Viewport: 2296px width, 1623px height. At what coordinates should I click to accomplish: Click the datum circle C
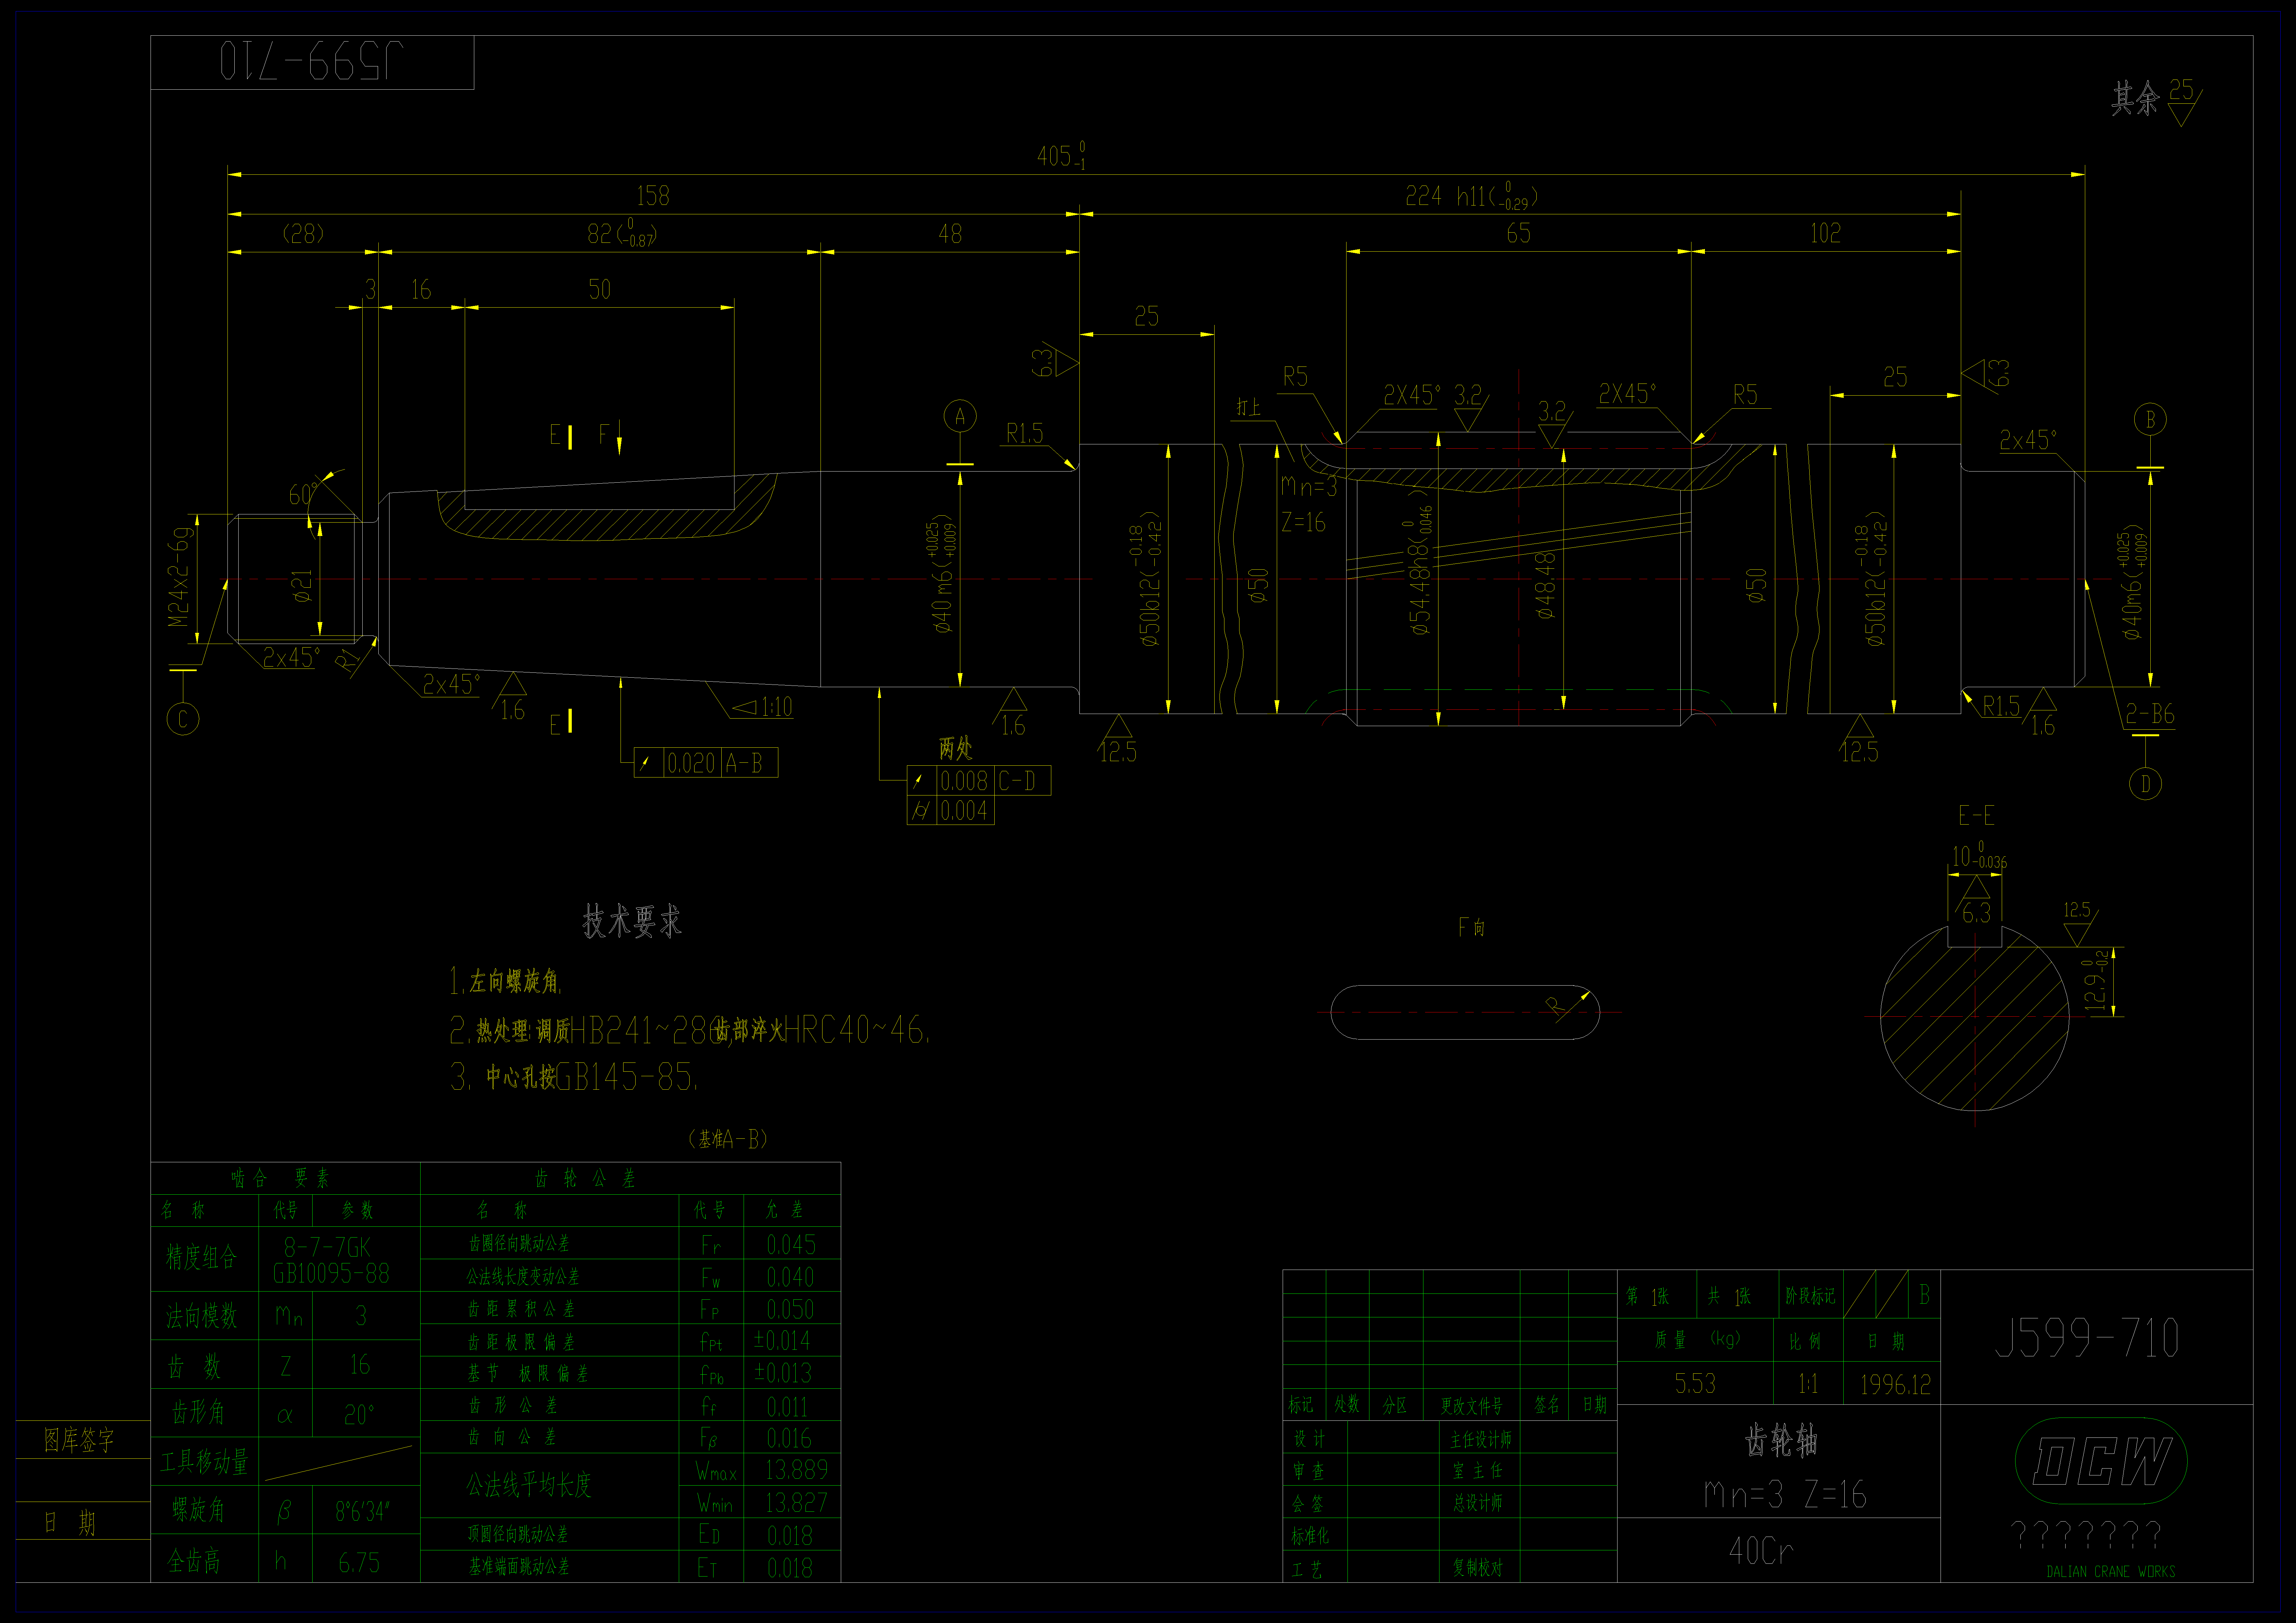(x=183, y=719)
